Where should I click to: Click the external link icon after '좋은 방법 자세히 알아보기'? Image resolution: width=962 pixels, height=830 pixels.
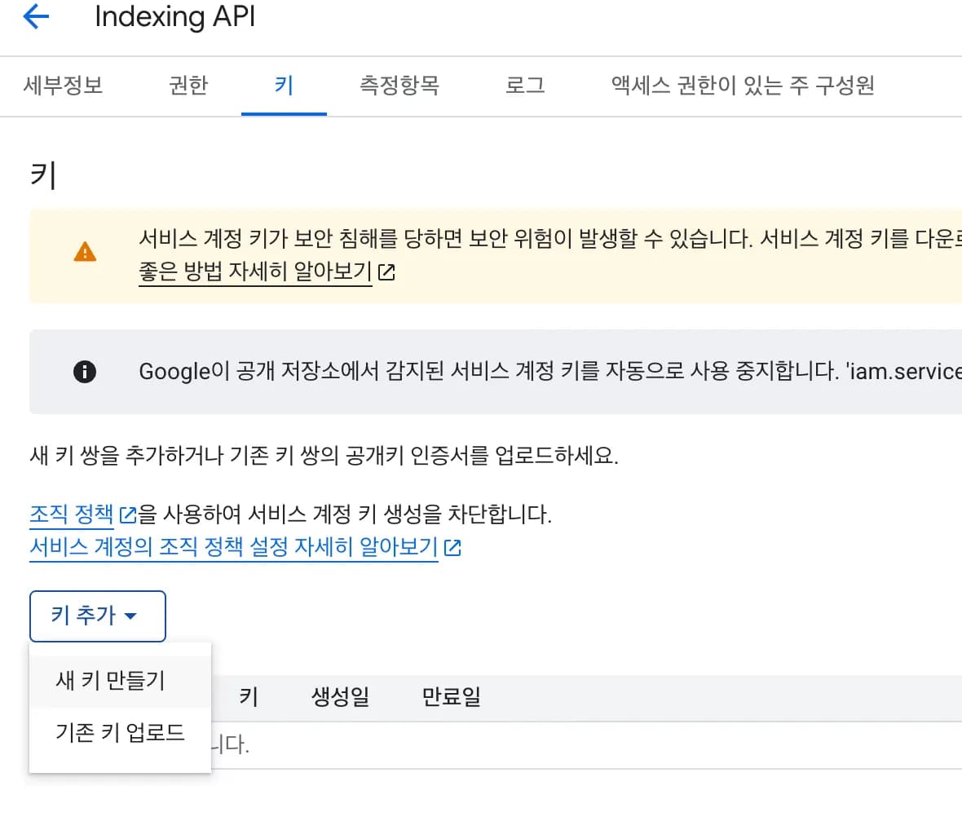pyautogui.click(x=386, y=272)
